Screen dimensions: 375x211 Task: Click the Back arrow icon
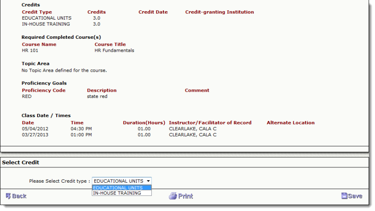click(8, 196)
